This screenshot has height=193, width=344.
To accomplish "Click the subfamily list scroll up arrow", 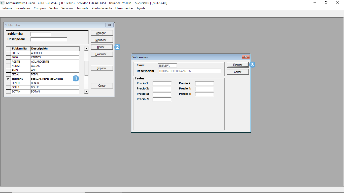I will click(86, 49).
